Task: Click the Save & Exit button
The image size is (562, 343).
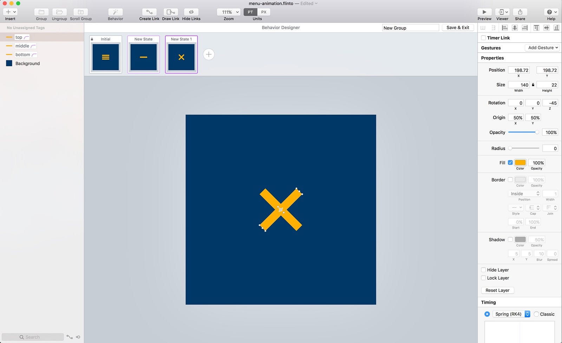Action: [458, 28]
